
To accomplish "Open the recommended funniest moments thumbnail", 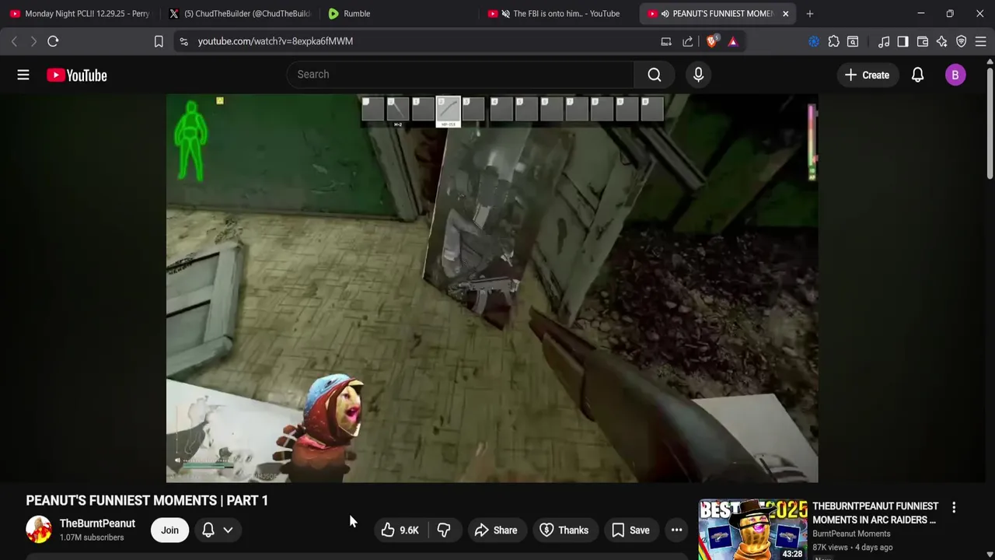I will [752, 530].
